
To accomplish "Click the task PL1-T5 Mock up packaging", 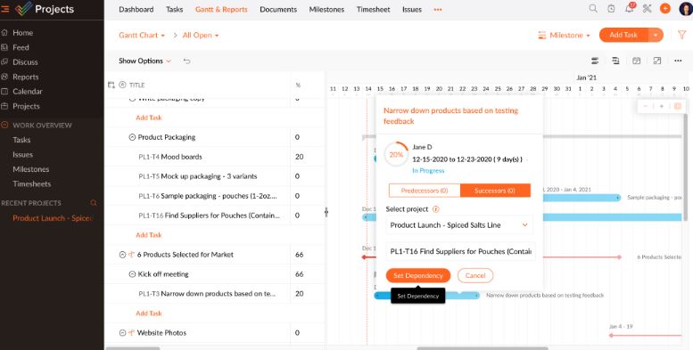I will (198, 176).
